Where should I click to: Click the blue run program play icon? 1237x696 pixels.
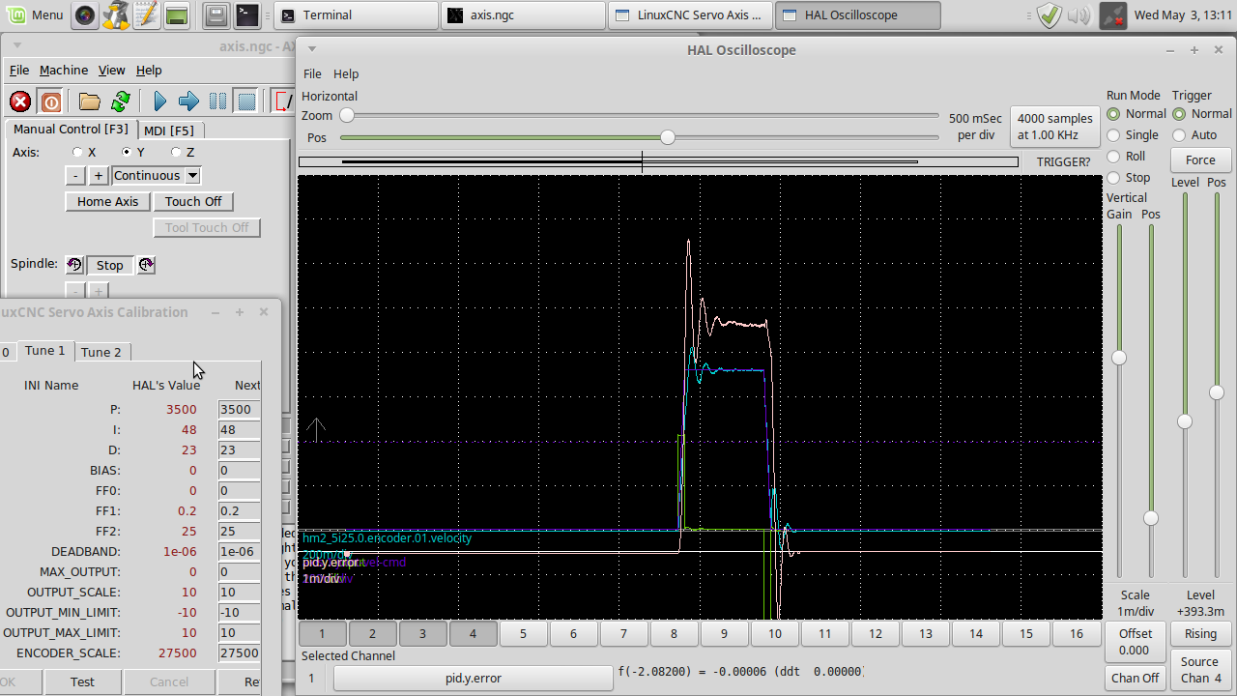click(160, 101)
